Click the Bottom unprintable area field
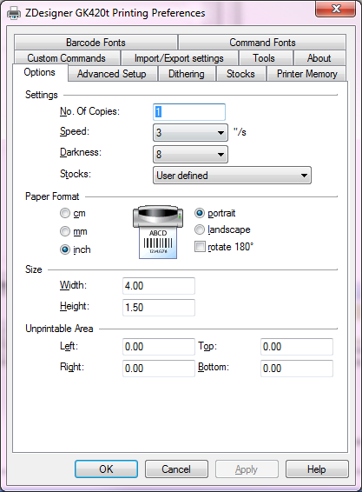The width and height of the screenshot is (362, 492). (x=297, y=369)
